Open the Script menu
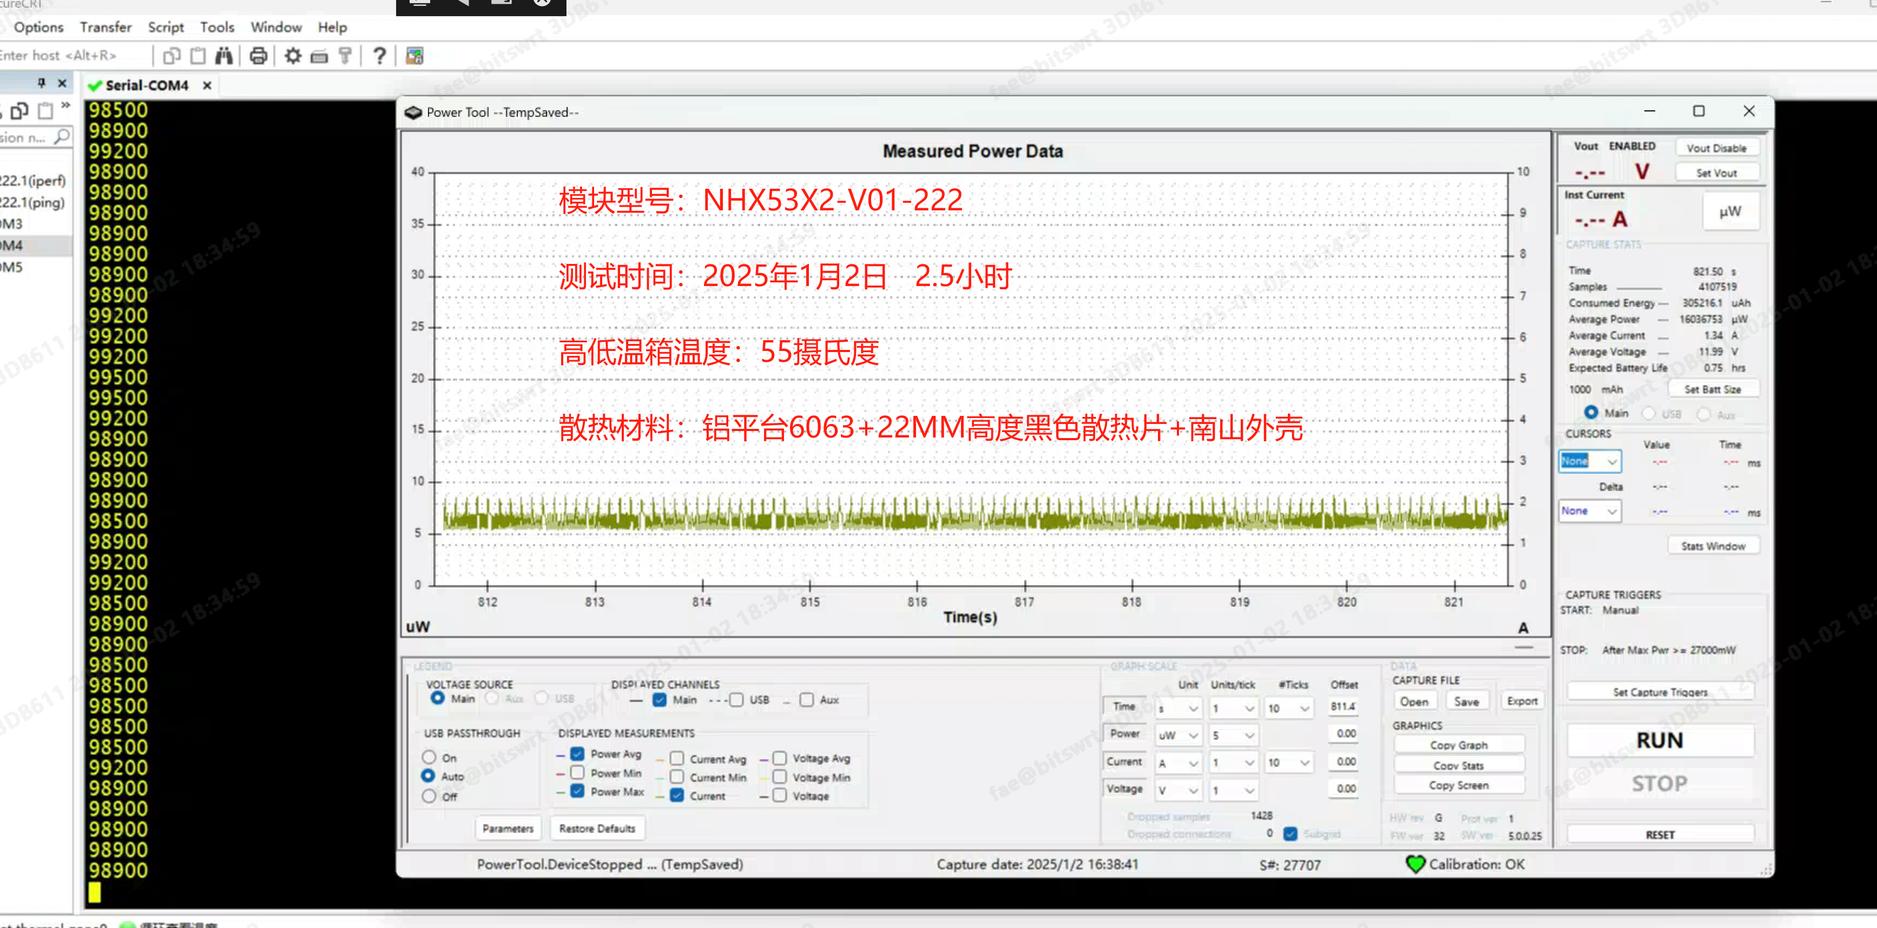The width and height of the screenshot is (1877, 928). (166, 27)
